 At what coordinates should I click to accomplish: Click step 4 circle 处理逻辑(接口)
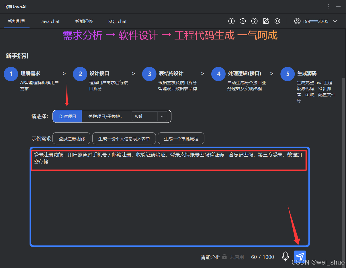click(x=218, y=74)
